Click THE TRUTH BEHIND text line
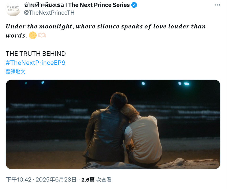 pos(36,54)
